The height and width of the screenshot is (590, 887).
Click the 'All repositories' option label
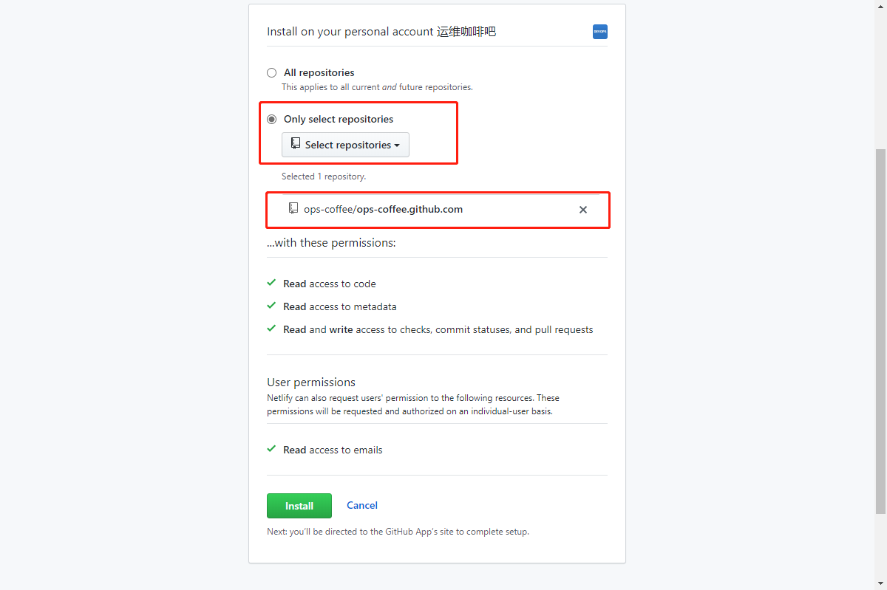[319, 72]
